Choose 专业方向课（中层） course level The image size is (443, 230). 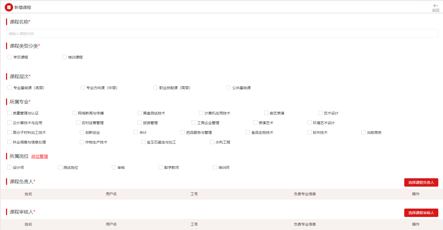click(x=83, y=88)
